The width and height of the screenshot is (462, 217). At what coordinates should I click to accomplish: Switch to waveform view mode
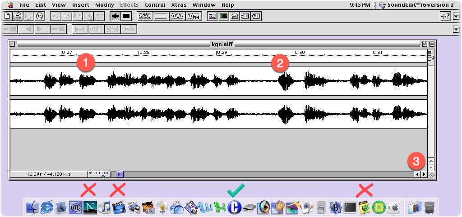pos(115,16)
